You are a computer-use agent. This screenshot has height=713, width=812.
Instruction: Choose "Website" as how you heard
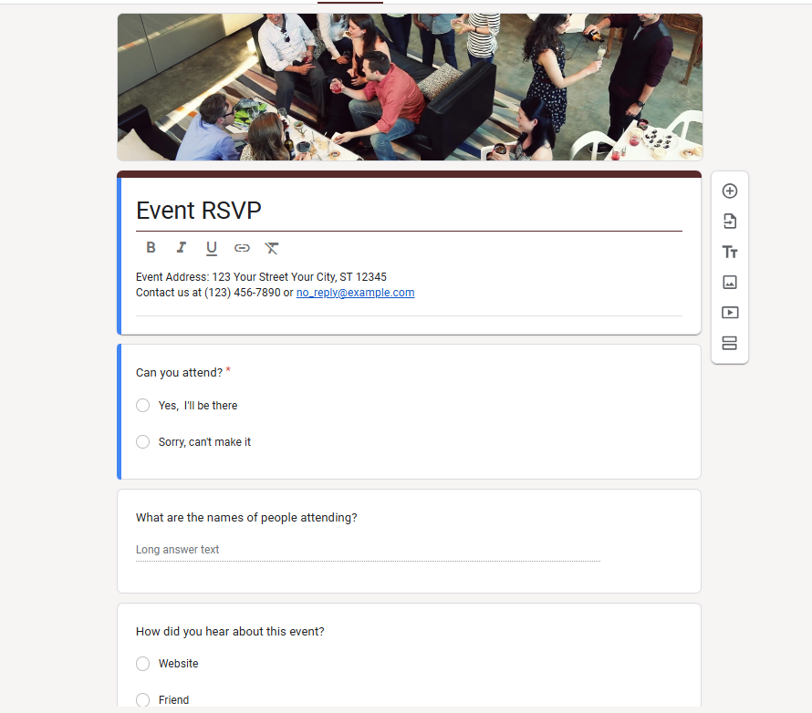click(x=142, y=663)
